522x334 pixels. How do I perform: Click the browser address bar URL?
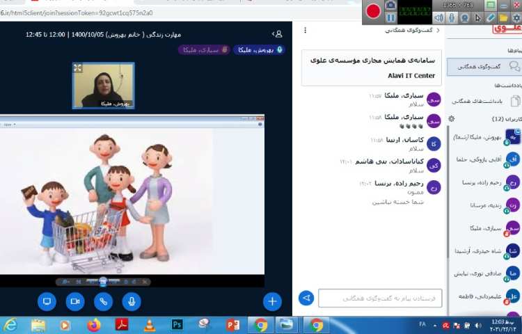click(x=77, y=13)
